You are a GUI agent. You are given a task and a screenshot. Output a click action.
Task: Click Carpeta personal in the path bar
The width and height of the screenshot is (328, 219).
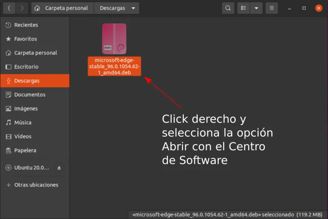[x=63, y=8]
